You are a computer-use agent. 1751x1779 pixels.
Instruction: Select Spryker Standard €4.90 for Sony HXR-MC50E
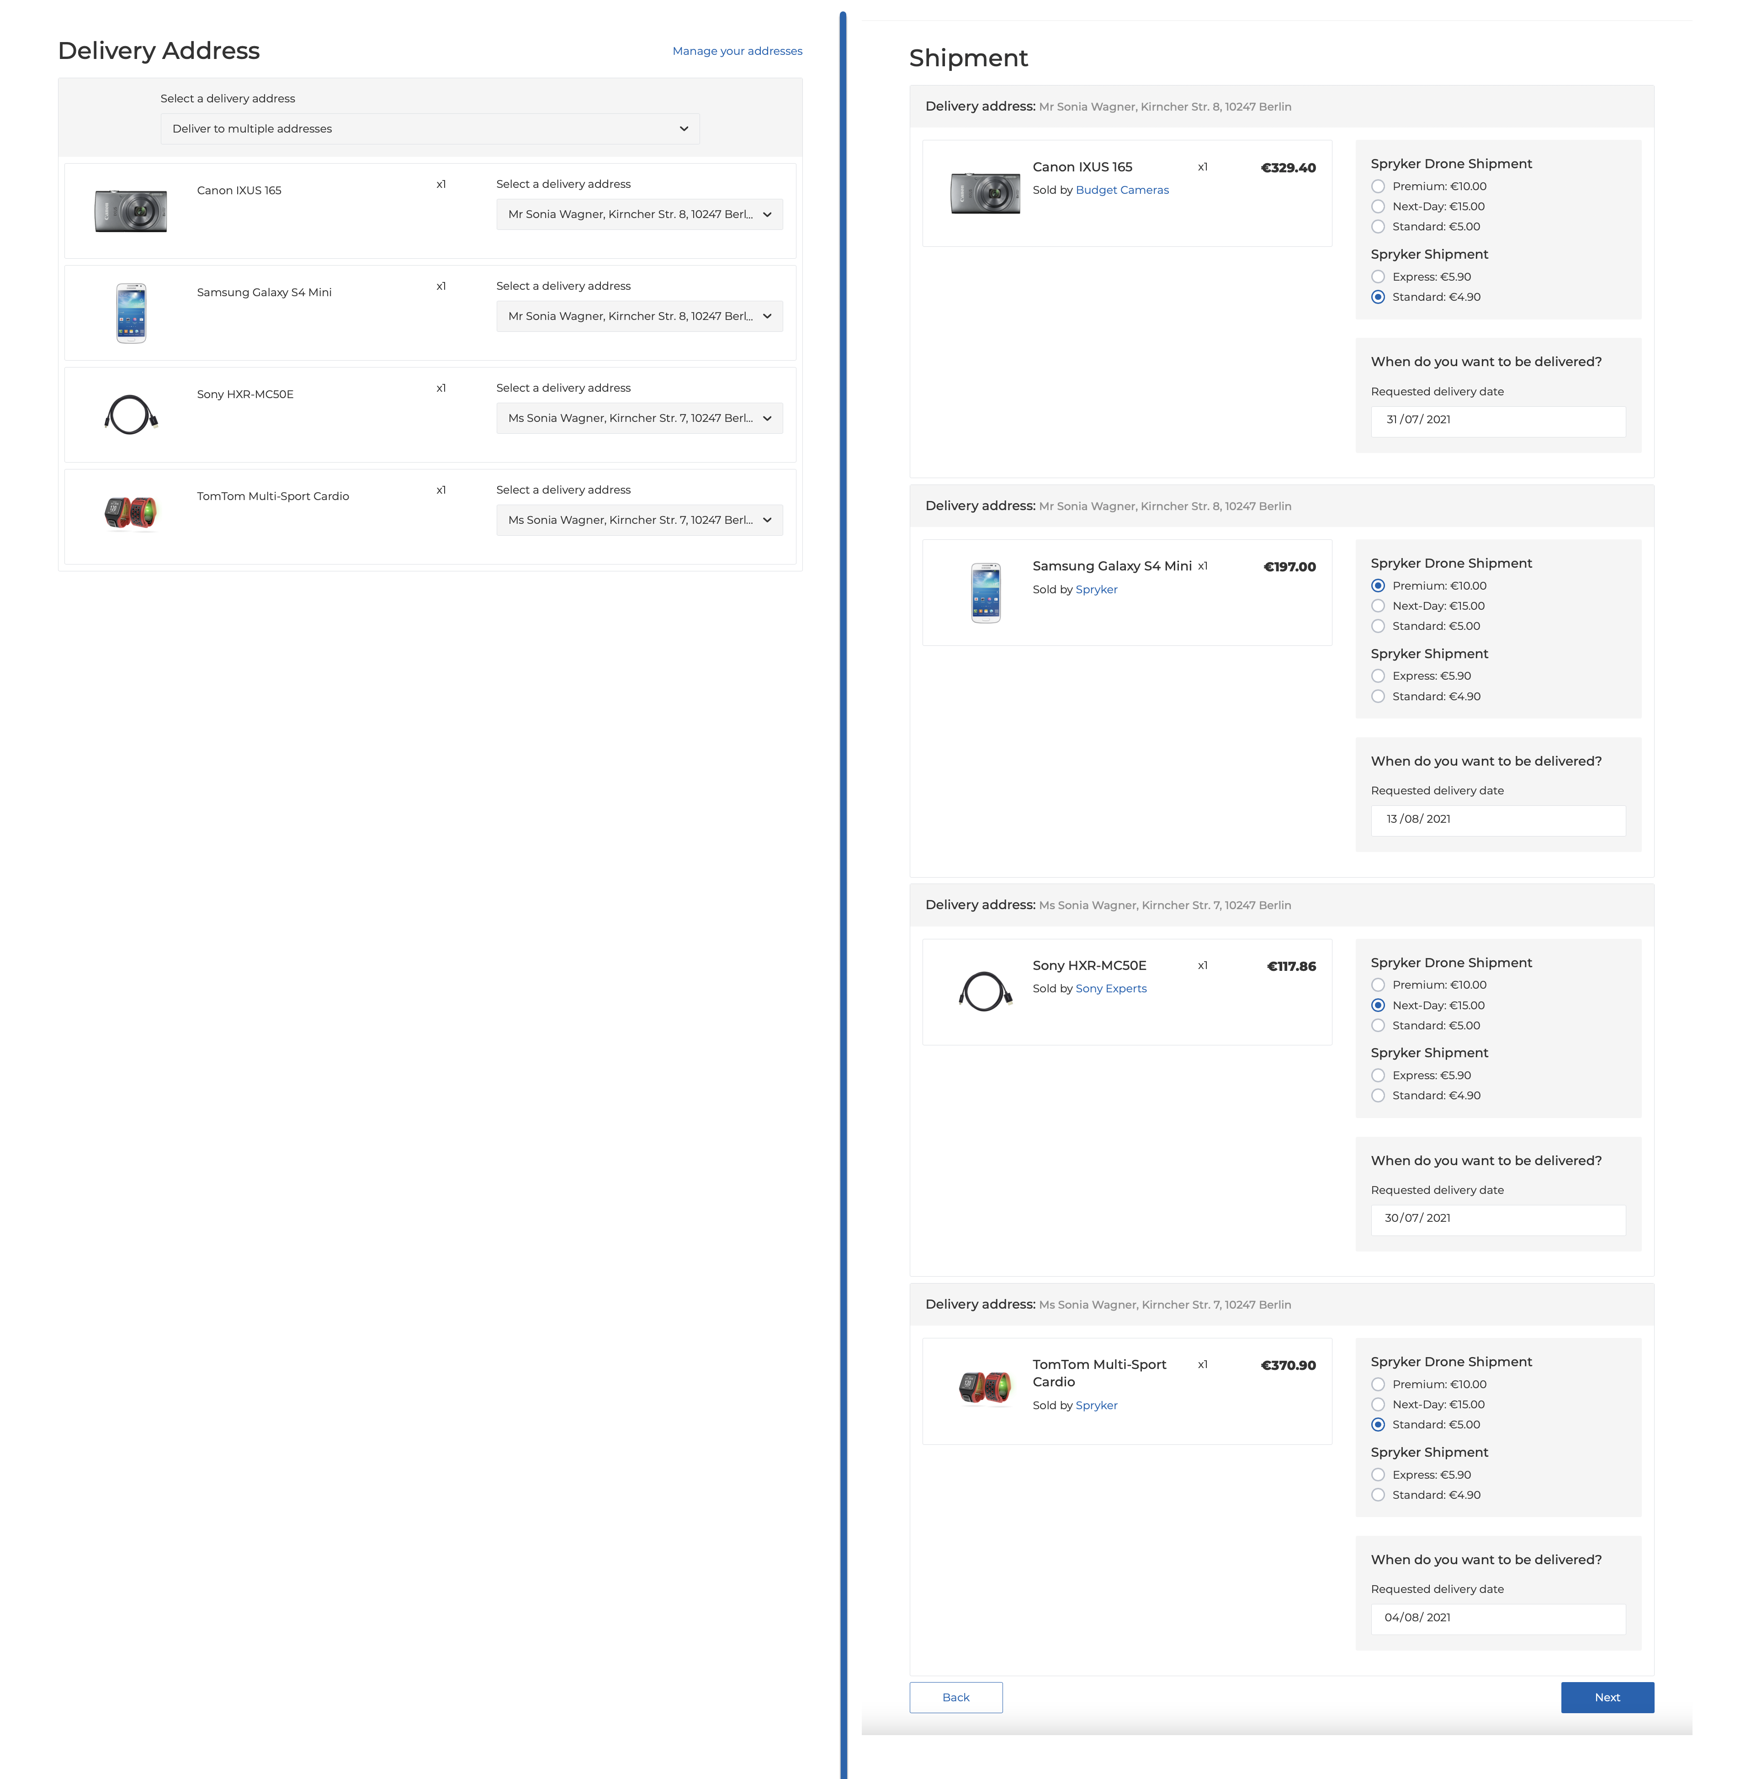tap(1378, 1096)
